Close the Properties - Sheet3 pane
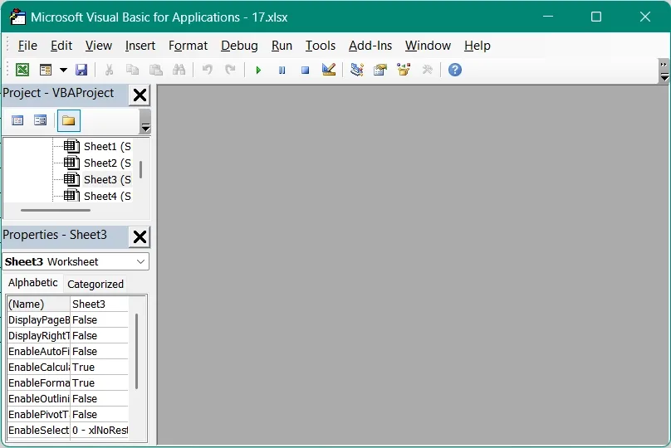Image resolution: width=671 pixels, height=448 pixels. 140,236
